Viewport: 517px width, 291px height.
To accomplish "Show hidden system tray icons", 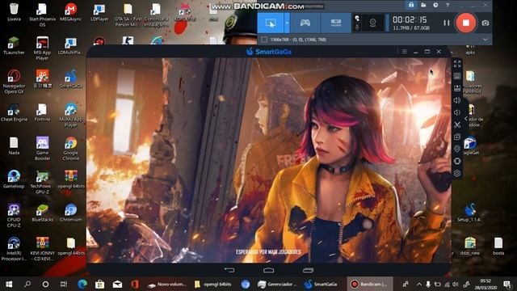I will tap(419, 284).
